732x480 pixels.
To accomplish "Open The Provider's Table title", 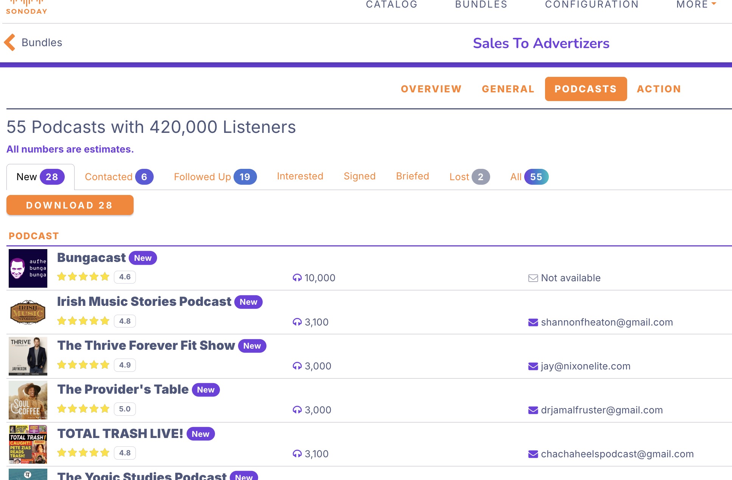I will [x=123, y=389].
